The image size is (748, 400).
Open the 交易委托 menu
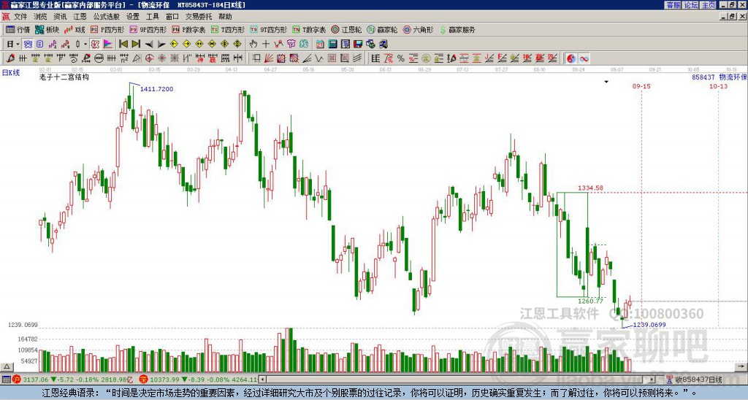click(199, 17)
